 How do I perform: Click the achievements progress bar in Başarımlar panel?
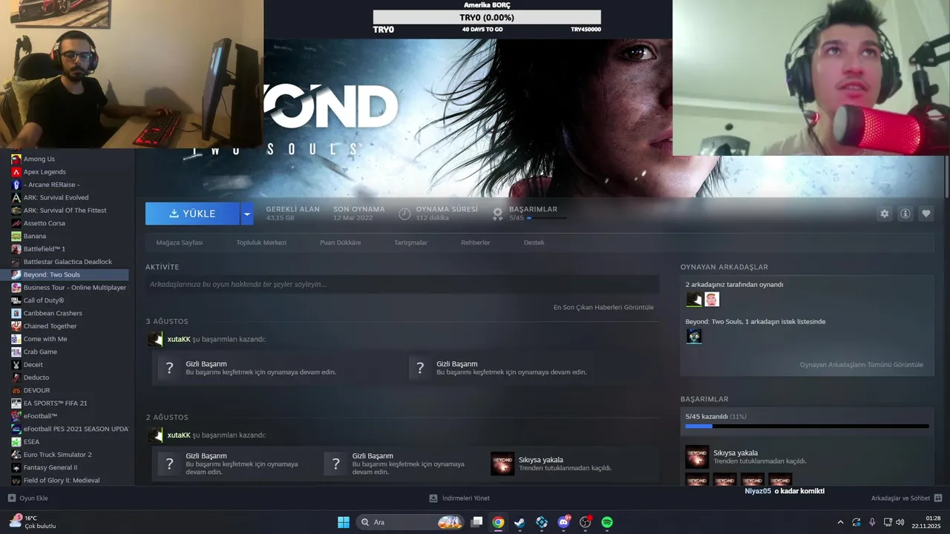click(807, 426)
